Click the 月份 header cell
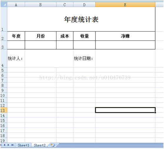Image resolution: width=164 pixels, height=149 pixels. (41, 36)
